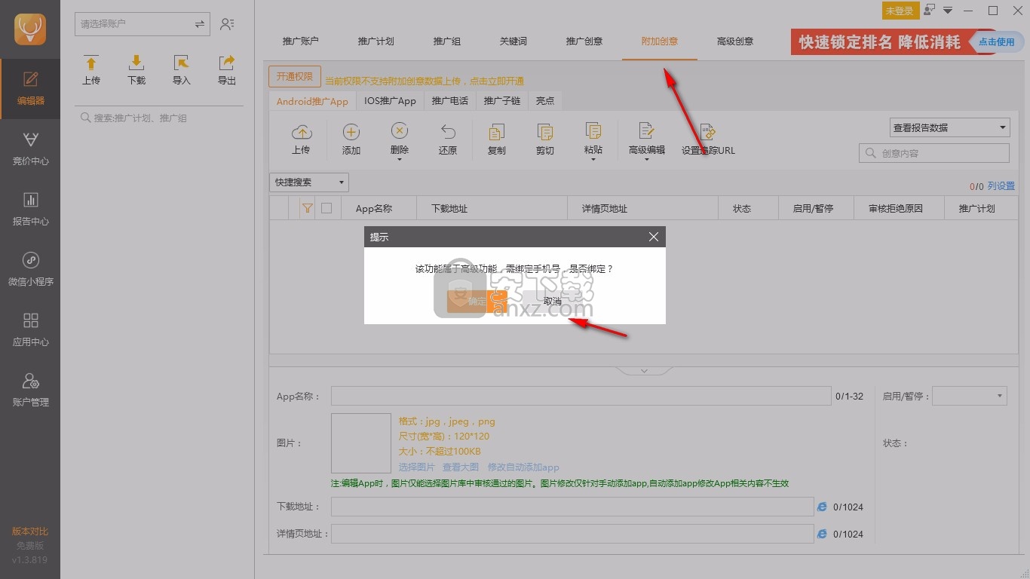Viewport: 1030px width, 579px height.
Task: Click the image thumbnail placeholder box
Action: [x=361, y=443]
